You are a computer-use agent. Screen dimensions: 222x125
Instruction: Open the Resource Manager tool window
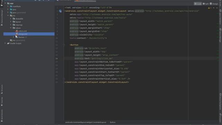[2, 18]
